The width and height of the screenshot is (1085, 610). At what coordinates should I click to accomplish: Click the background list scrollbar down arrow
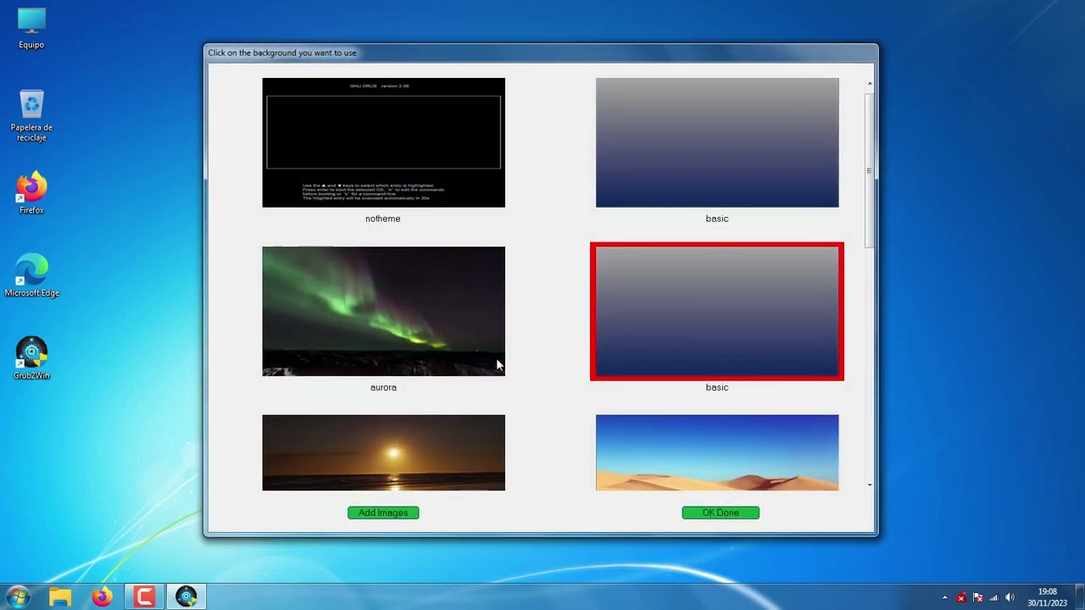click(869, 485)
